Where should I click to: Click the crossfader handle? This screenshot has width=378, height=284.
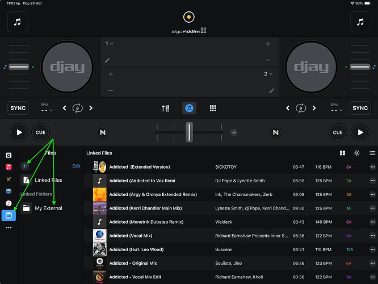point(189,132)
